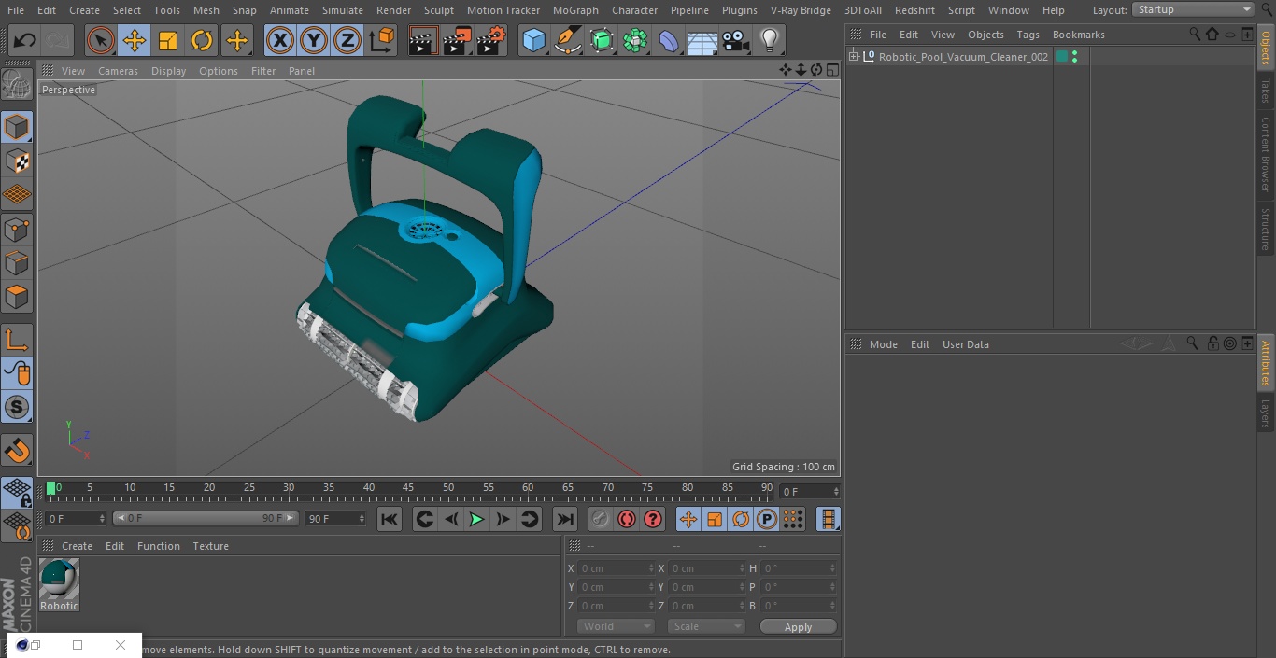The height and width of the screenshot is (658, 1276).
Task: Expand Robotic_Pool_Vacuum_Cleaner_002 tree node
Action: pos(853,57)
